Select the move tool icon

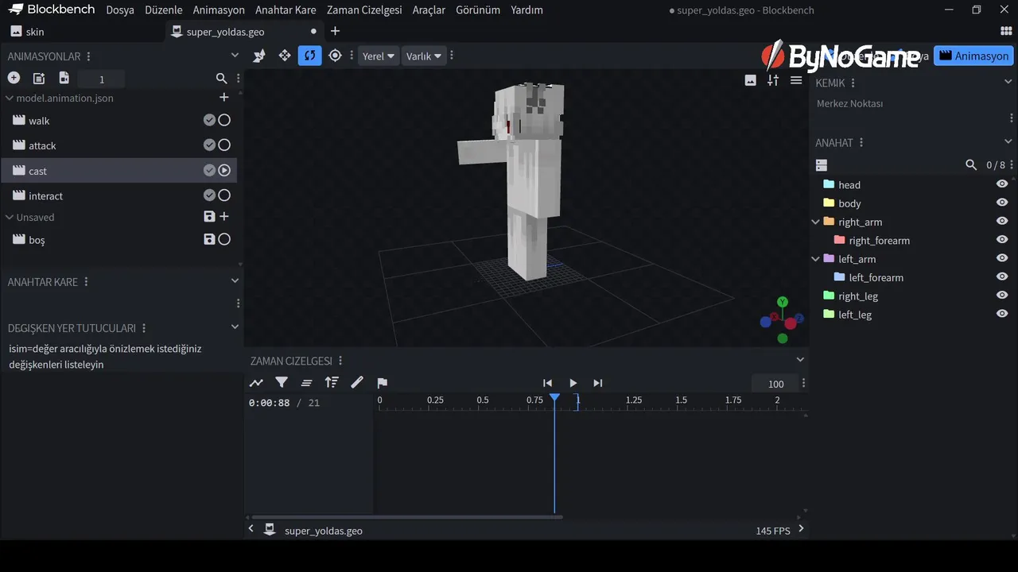(284, 56)
